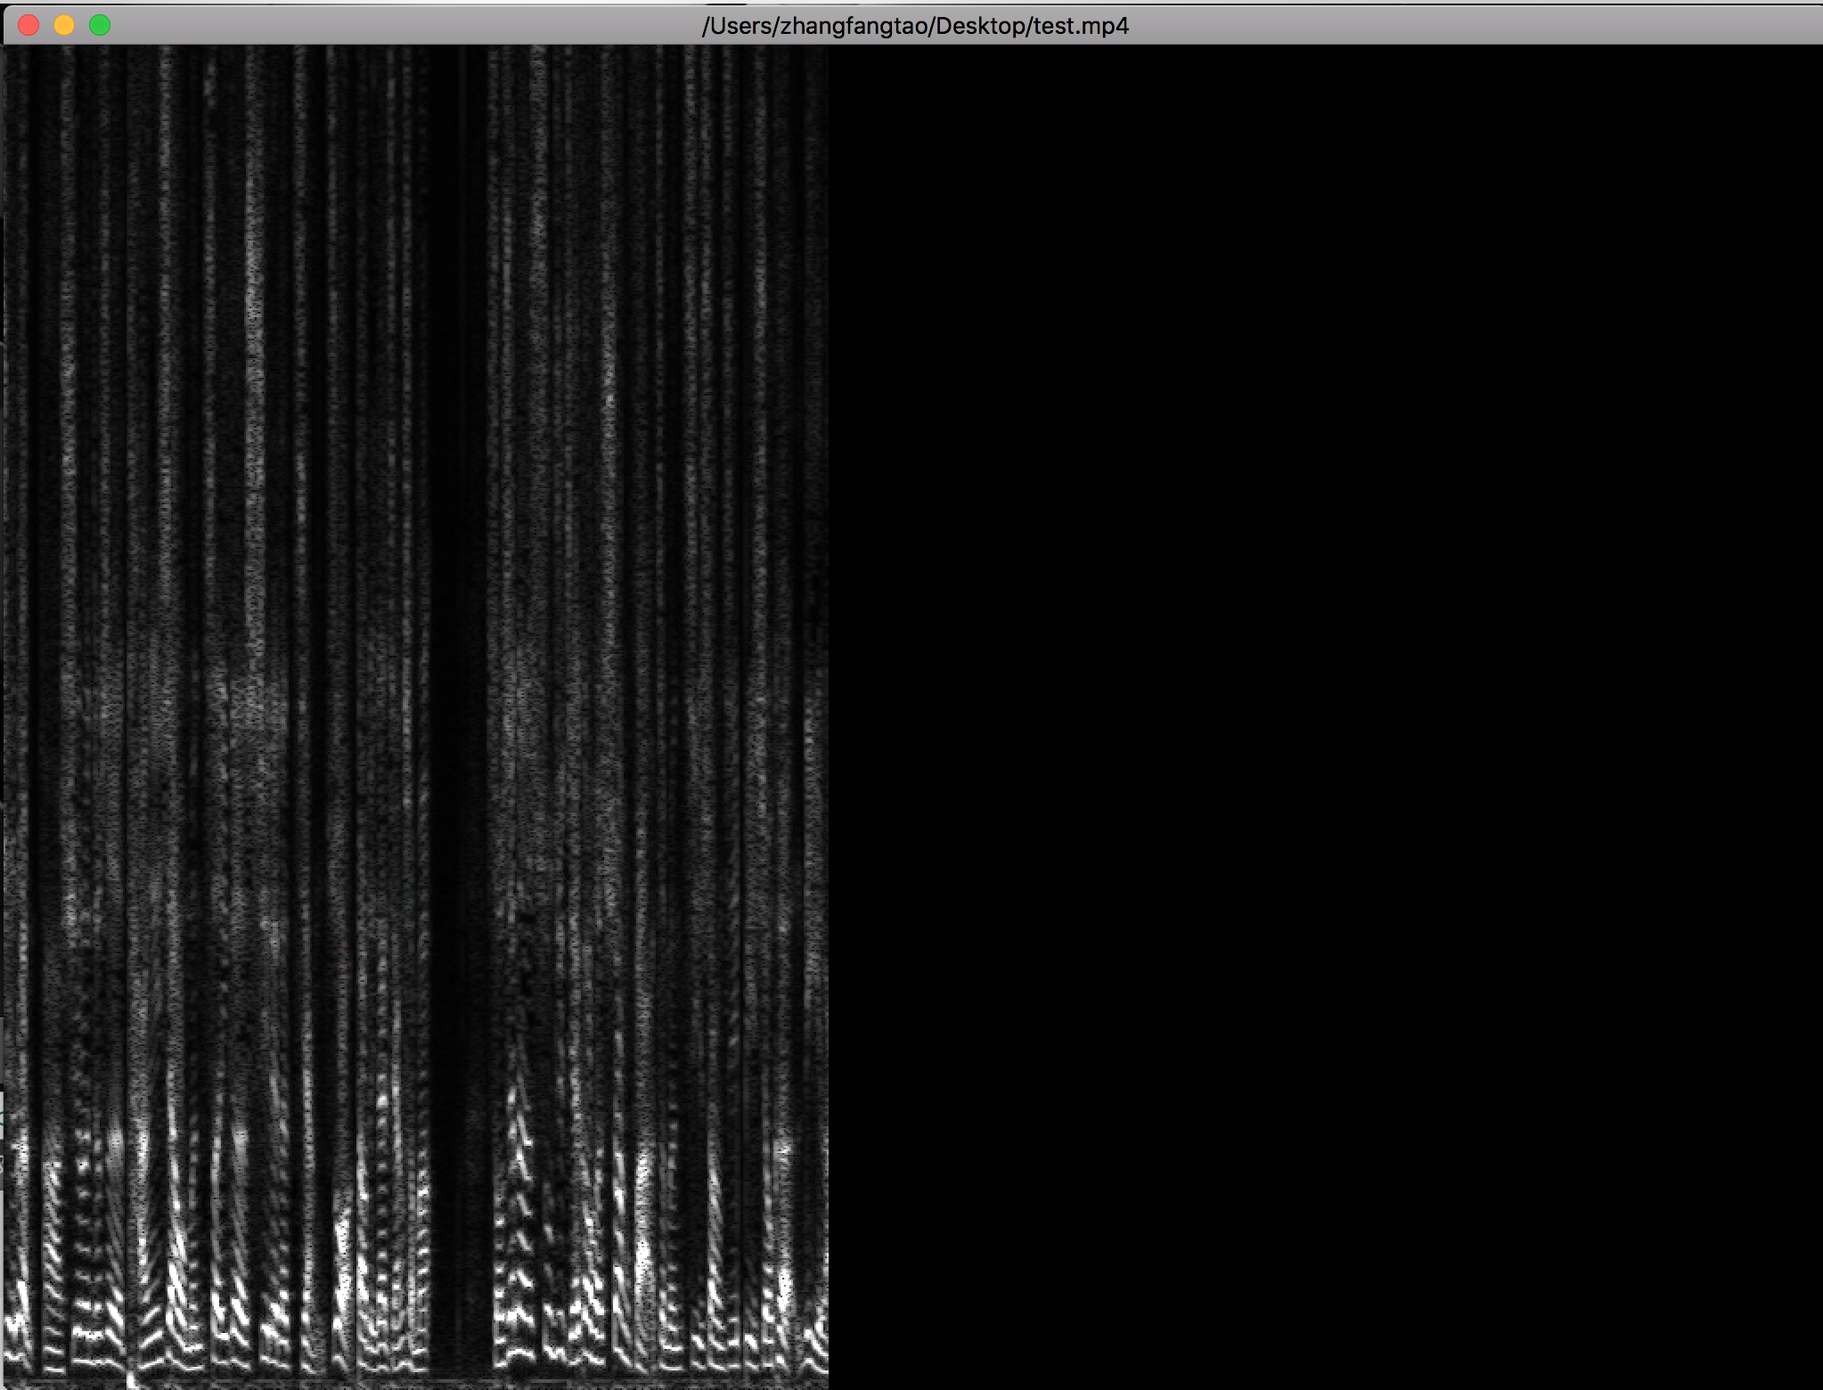Minimize the test.mp4 window with yellow button
This screenshot has width=1823, height=1390.
[64, 25]
